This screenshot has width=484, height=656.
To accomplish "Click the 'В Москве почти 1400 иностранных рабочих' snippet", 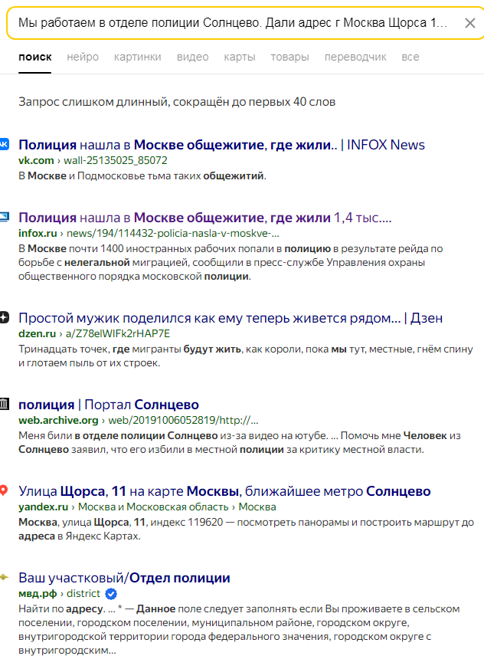I will coord(231,262).
